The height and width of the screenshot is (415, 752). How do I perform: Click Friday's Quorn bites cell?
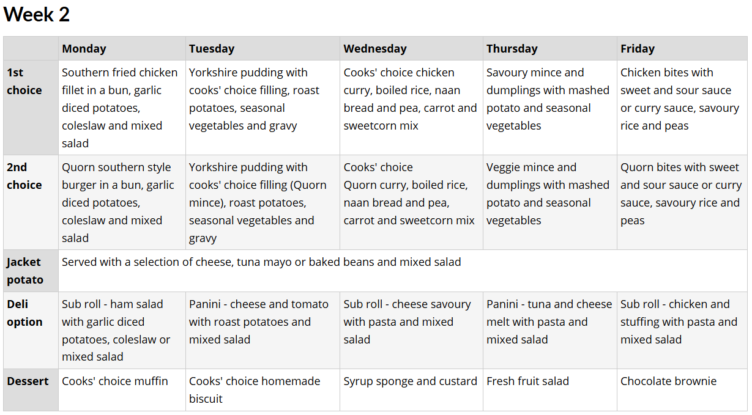click(x=682, y=202)
